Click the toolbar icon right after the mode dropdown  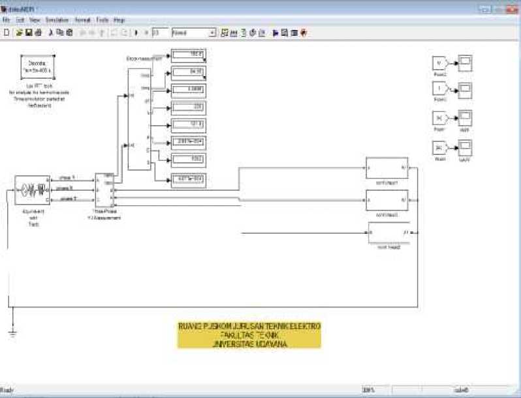point(225,33)
